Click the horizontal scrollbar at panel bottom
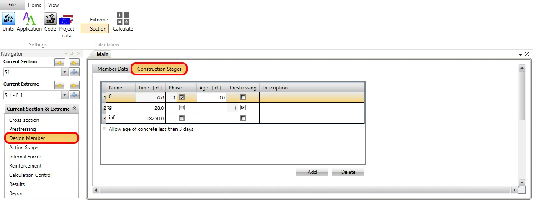The width and height of the screenshot is (533, 201). point(305,190)
